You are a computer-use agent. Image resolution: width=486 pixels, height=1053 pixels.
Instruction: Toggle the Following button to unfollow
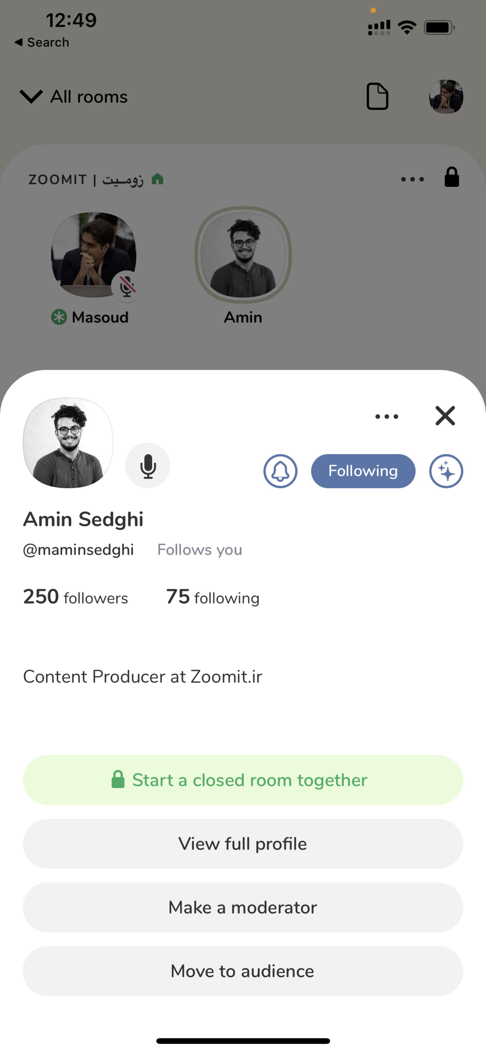click(363, 471)
